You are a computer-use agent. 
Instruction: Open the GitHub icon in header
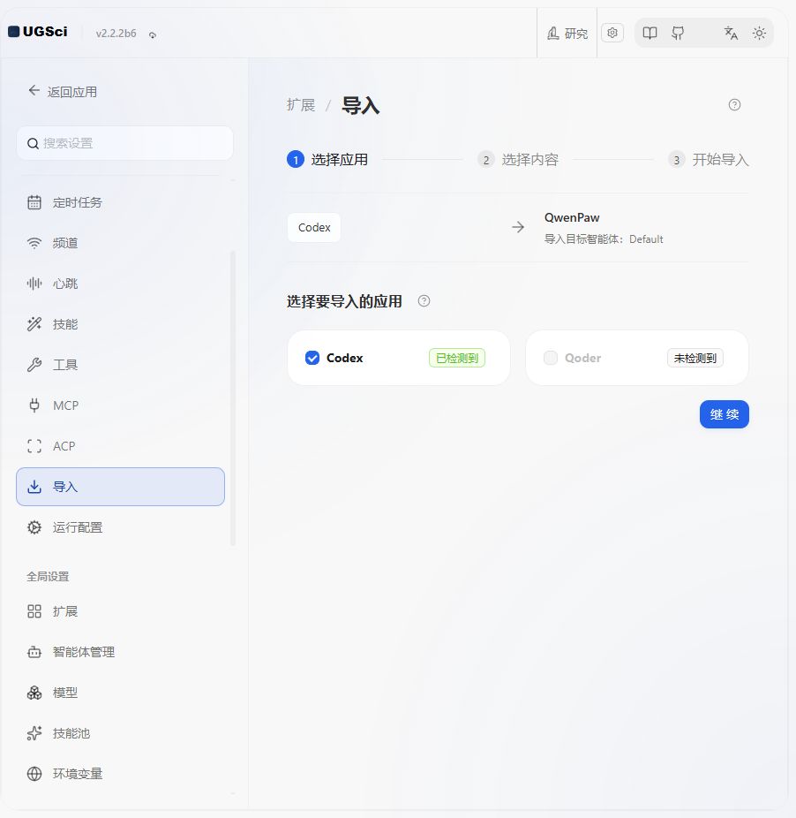[678, 34]
